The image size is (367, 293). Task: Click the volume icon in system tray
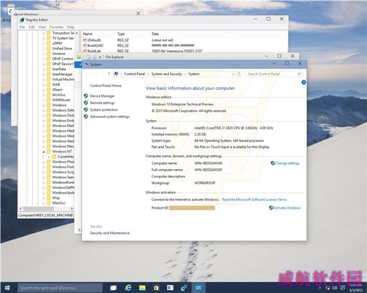click(x=335, y=288)
